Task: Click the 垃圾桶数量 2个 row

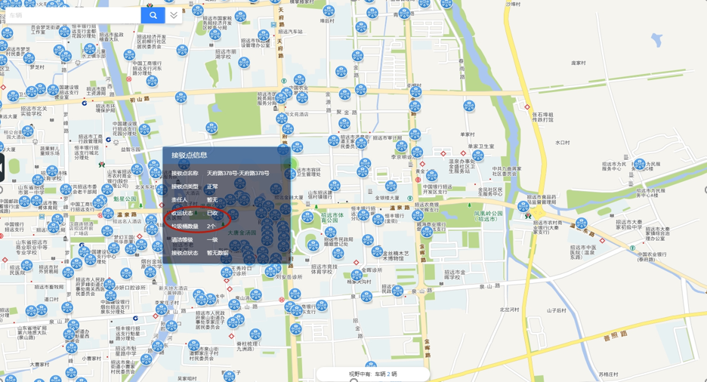Action: pyautogui.click(x=196, y=226)
